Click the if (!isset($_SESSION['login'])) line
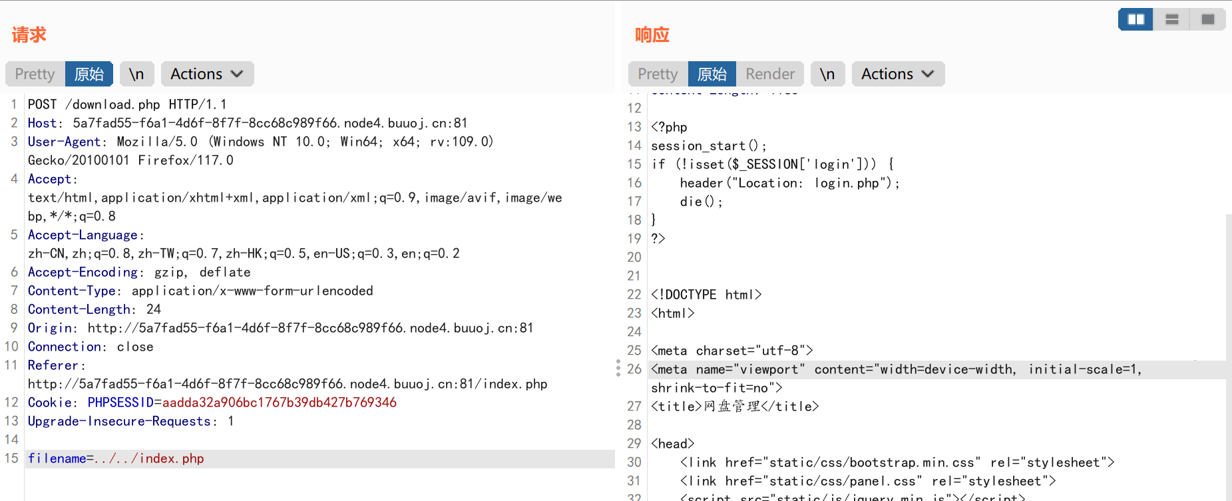The width and height of the screenshot is (1232, 501). [773, 164]
